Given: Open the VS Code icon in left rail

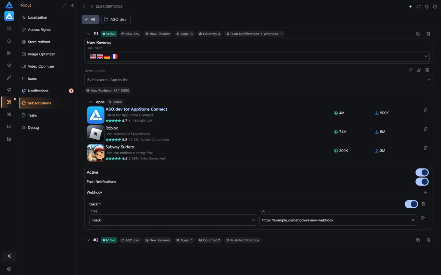Looking at the screenshot, I should [9, 114].
